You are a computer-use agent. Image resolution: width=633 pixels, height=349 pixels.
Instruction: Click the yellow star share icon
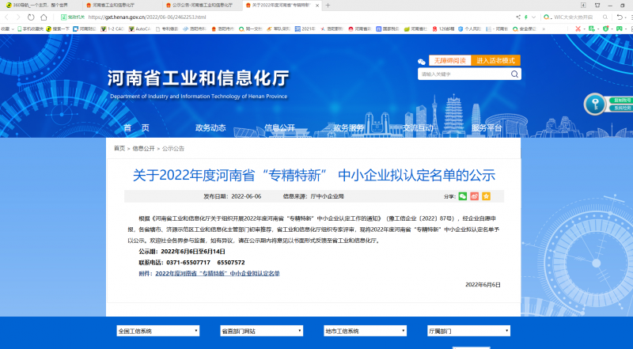487,195
